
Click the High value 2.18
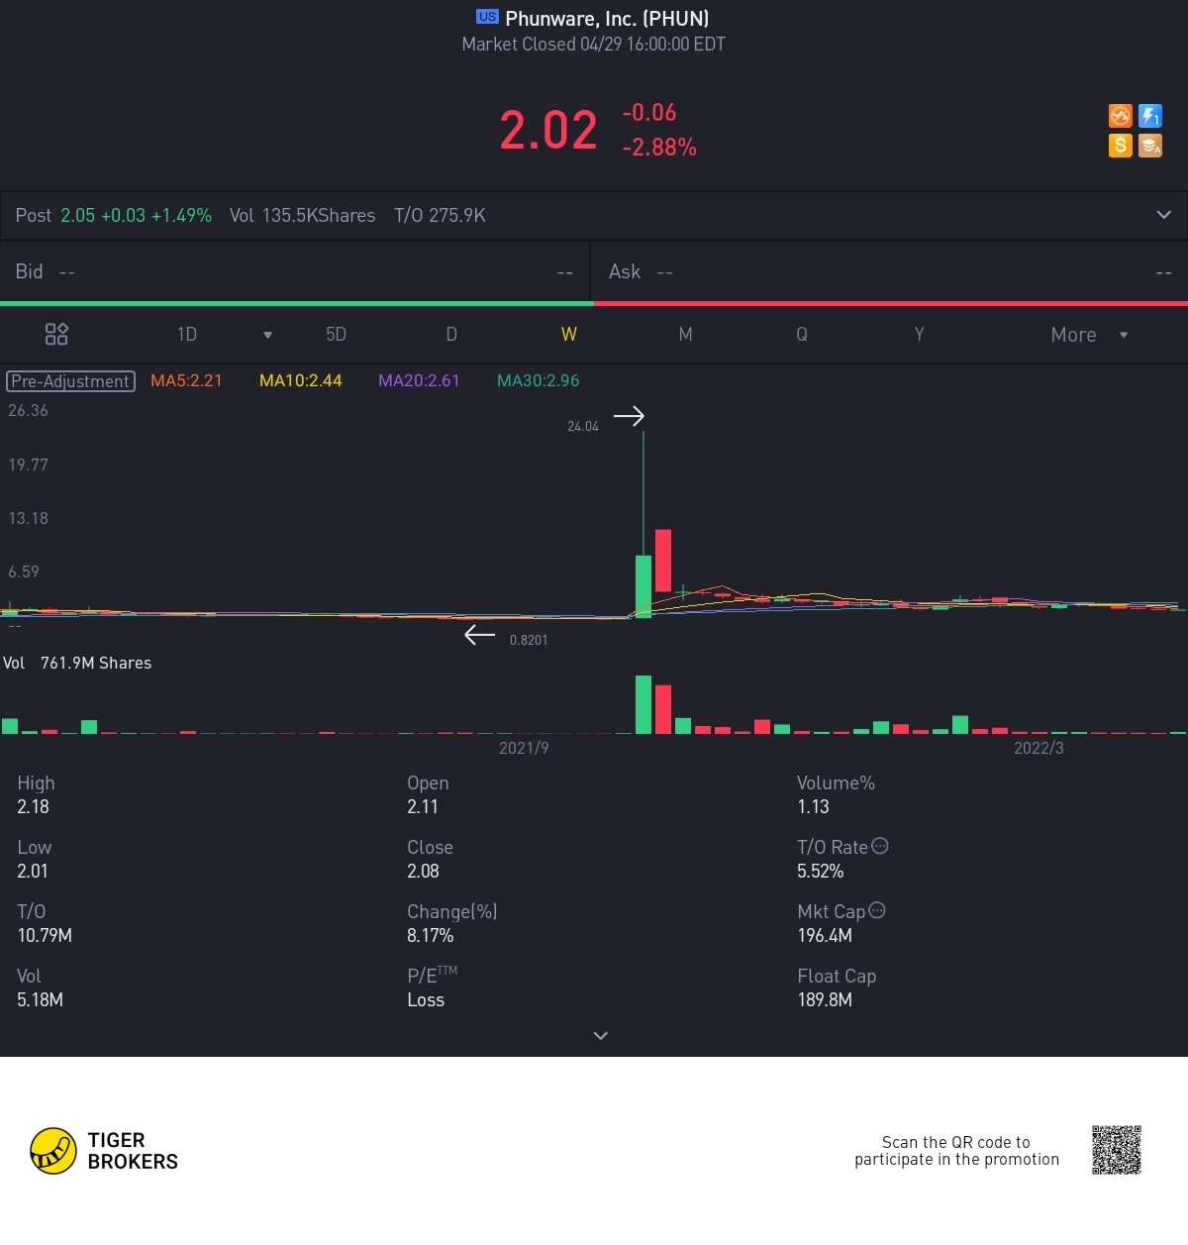33,806
